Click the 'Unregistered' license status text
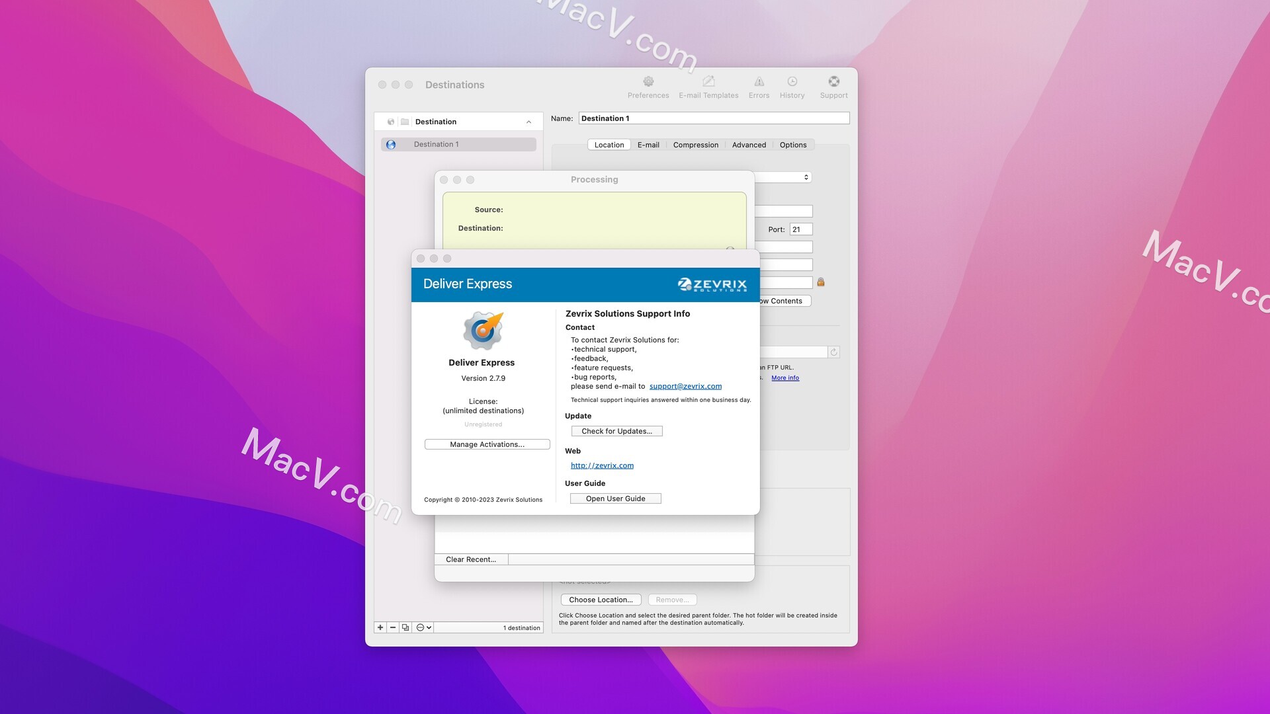Viewport: 1270px width, 714px height. [483, 424]
